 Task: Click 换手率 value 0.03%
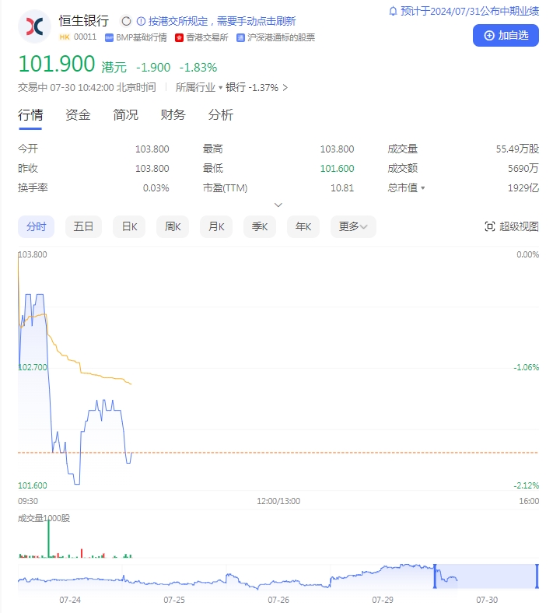[x=156, y=188]
